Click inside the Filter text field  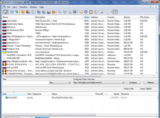26,82
